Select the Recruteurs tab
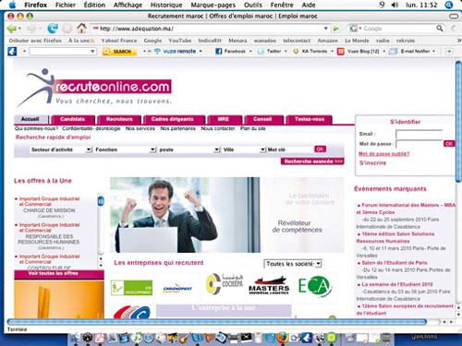Viewport: 462px width, 346px height. point(119,119)
